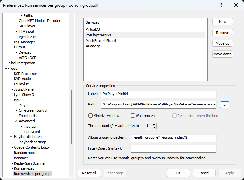Open ASIO+DSD preferences page
The image size is (244, 180).
click(x=28, y=58)
